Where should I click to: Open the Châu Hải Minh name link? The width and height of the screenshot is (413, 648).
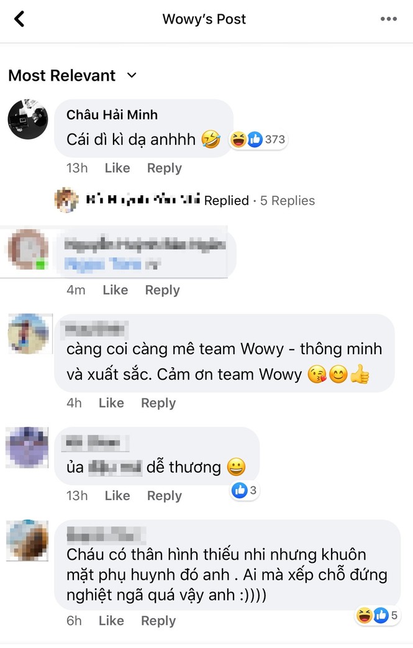[112, 114]
